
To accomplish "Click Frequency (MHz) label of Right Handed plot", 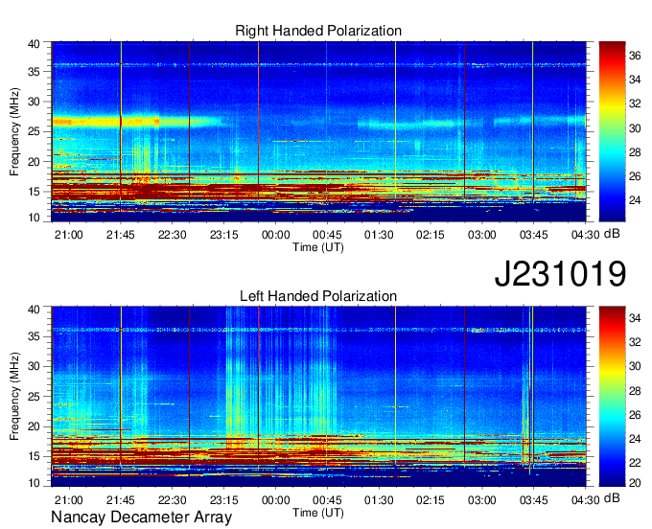I will pos(14,131).
